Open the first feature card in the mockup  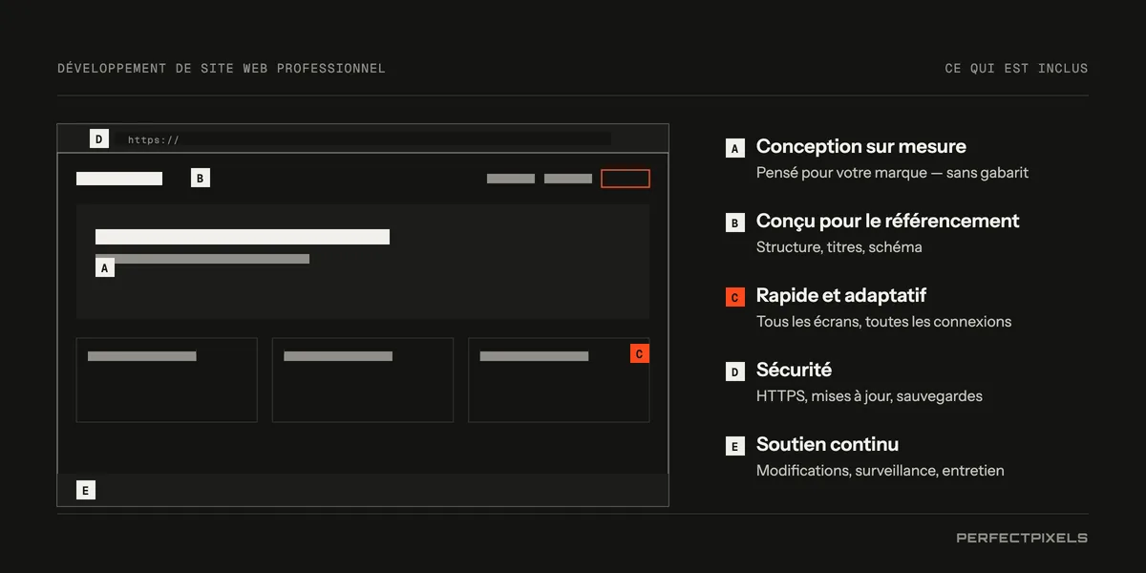coord(167,380)
